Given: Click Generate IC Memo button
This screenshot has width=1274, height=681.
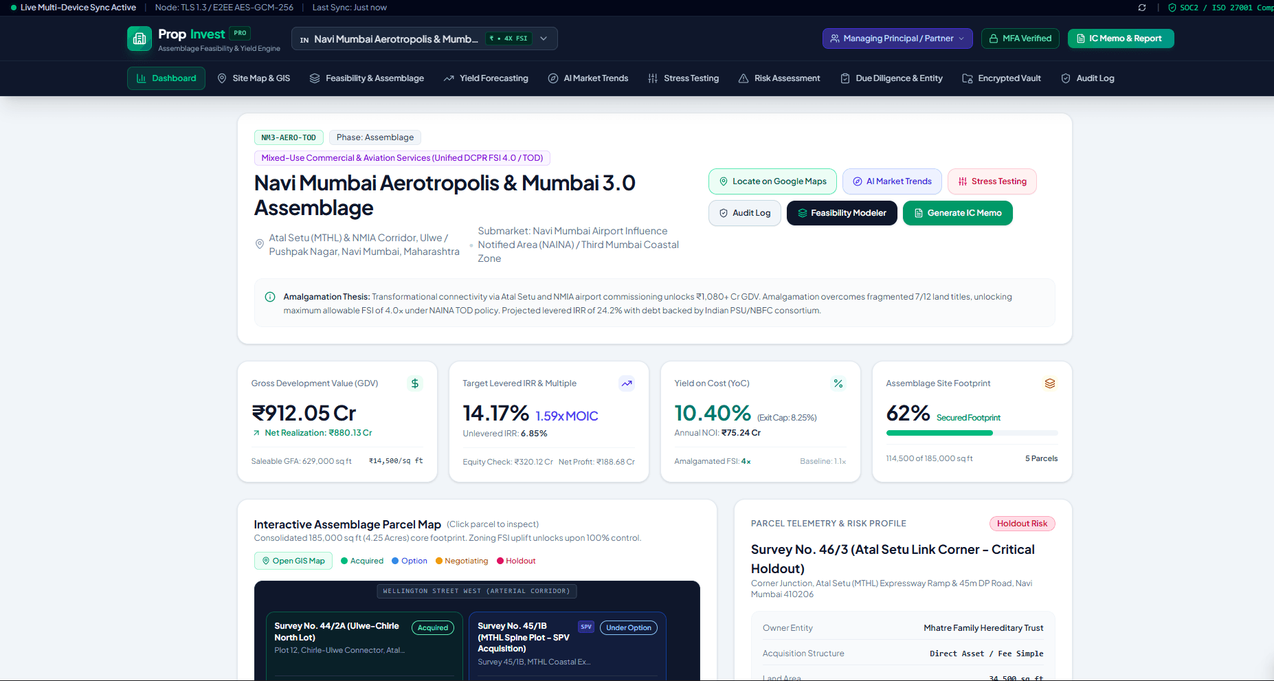Looking at the screenshot, I should tap(958, 213).
